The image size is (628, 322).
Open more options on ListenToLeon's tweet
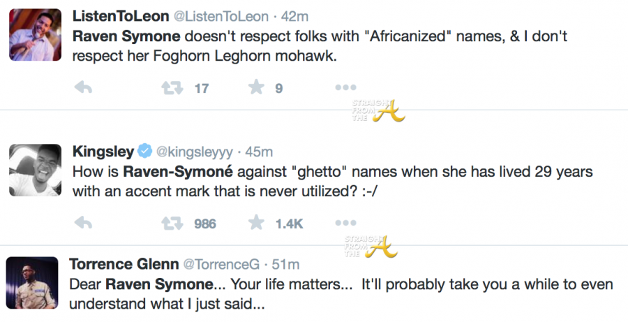pos(345,88)
